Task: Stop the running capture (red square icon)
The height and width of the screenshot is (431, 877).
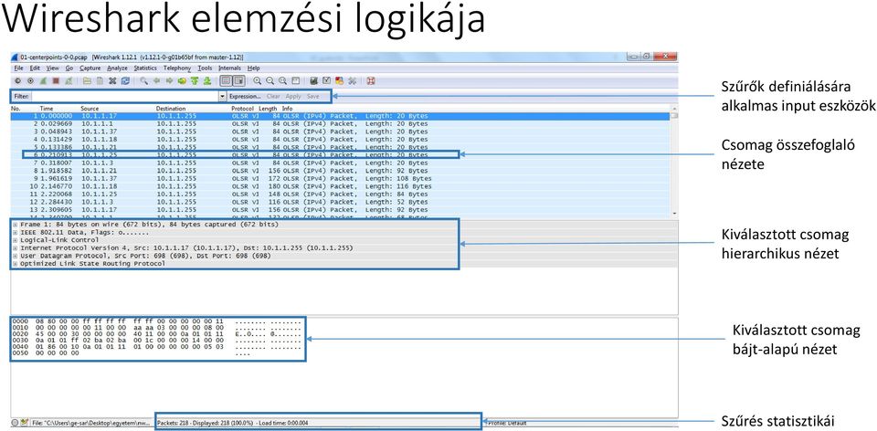Action: (x=56, y=81)
